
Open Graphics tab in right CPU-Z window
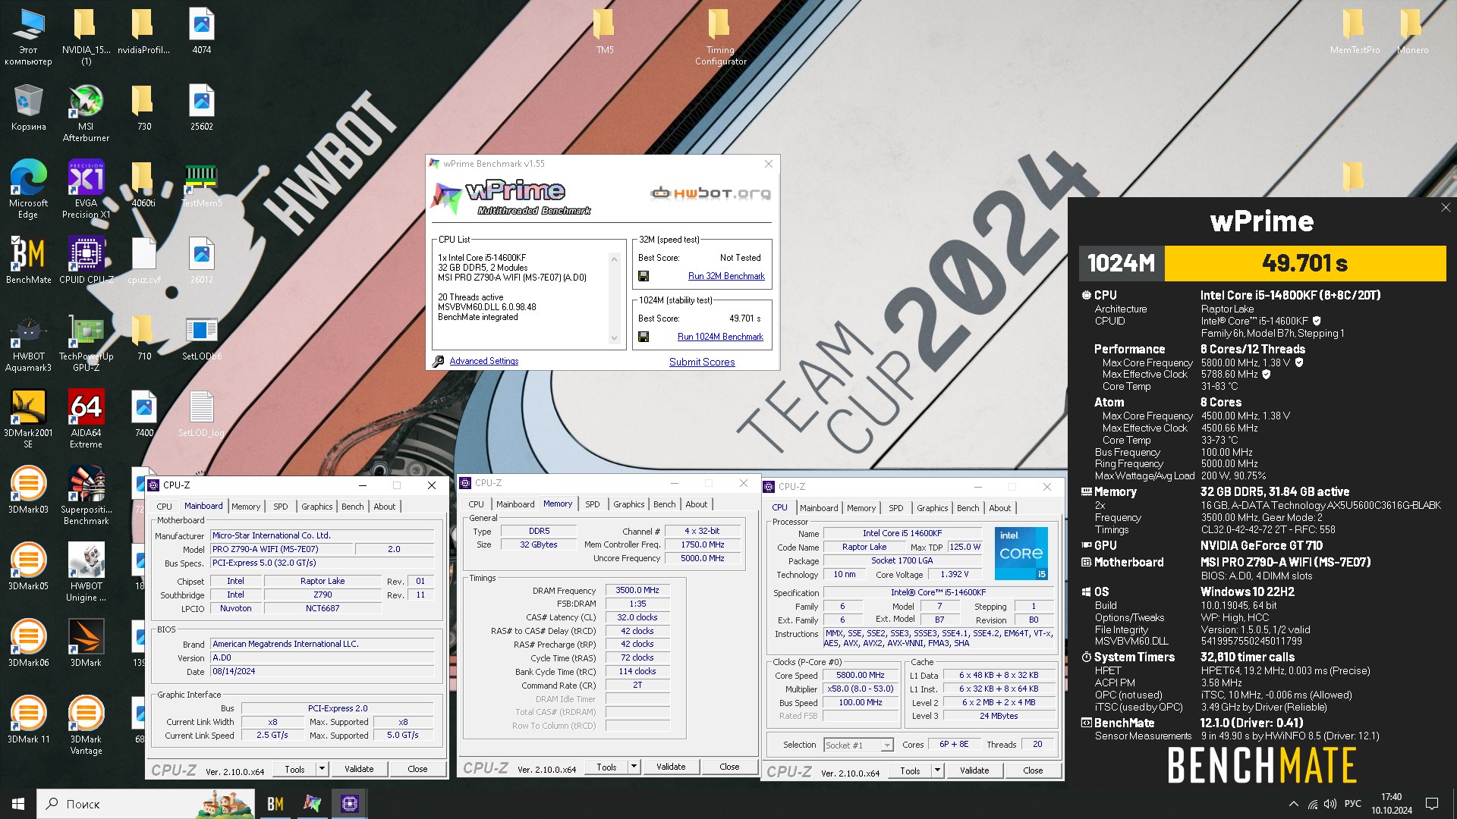[932, 508]
